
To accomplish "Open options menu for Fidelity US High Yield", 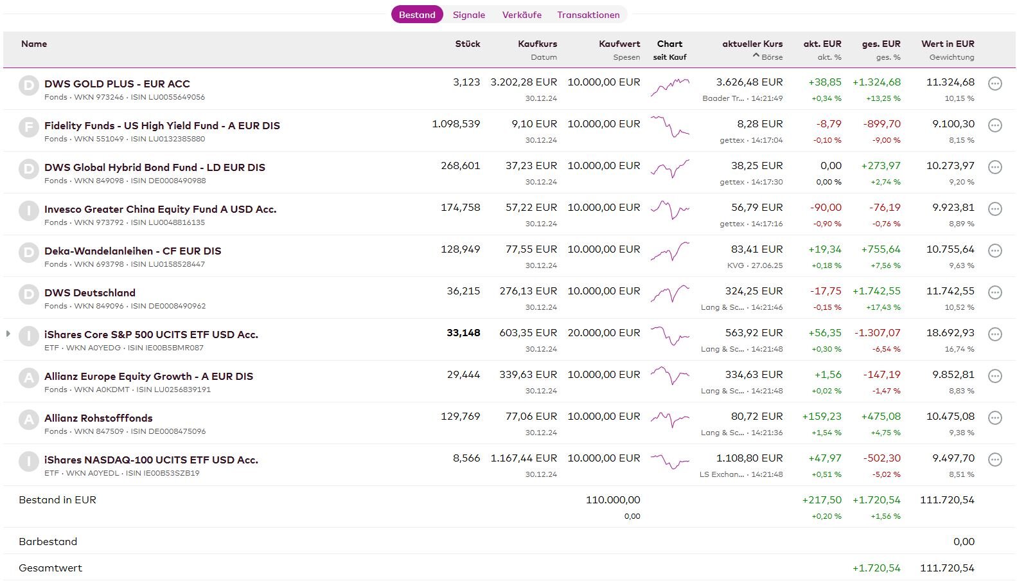I will point(995,126).
